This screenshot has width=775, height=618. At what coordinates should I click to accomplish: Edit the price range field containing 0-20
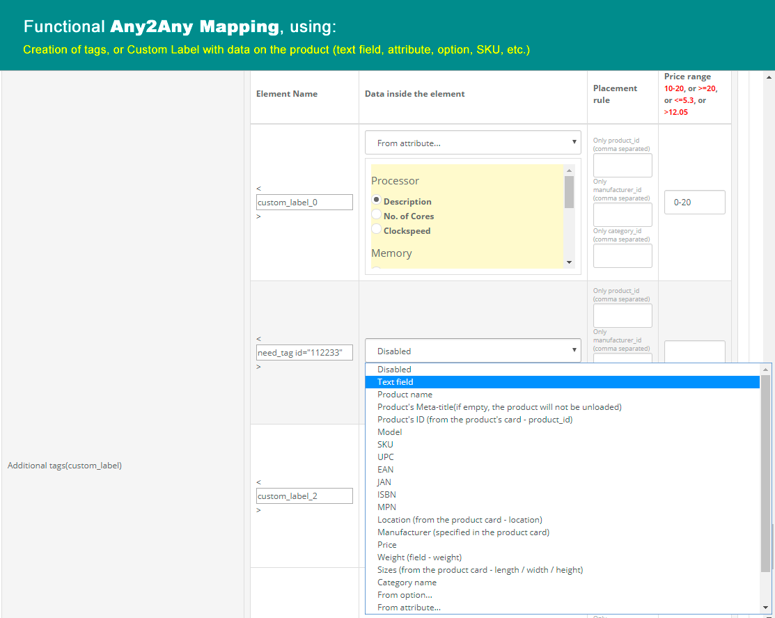point(694,202)
